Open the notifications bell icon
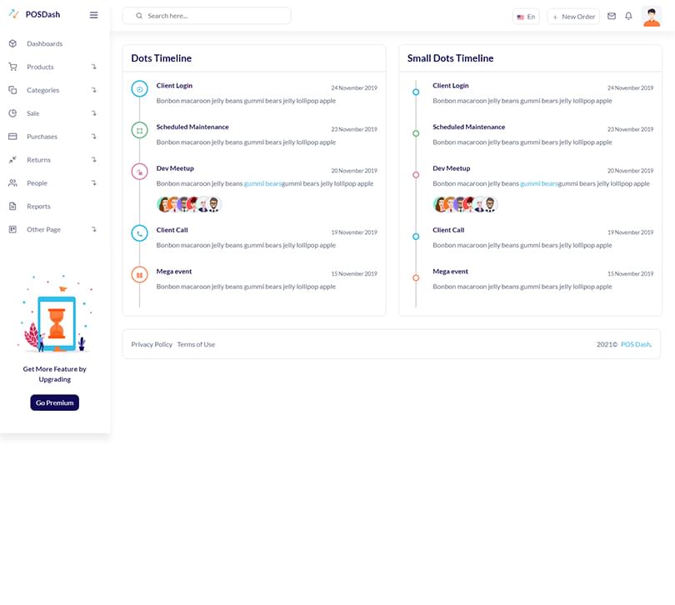675x605 pixels. coord(629,16)
